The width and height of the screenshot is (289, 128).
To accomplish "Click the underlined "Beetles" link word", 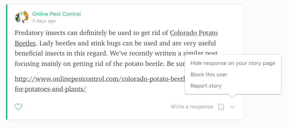I will 25,43.
